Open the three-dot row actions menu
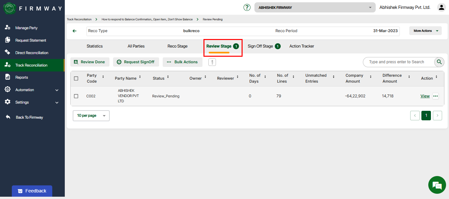 436,96
